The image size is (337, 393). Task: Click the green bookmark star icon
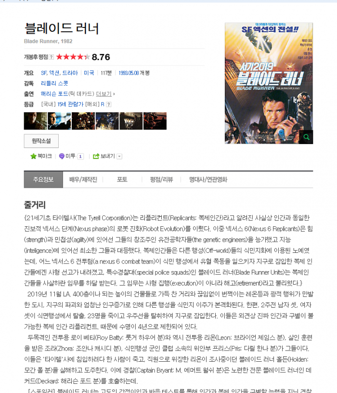tap(33, 157)
